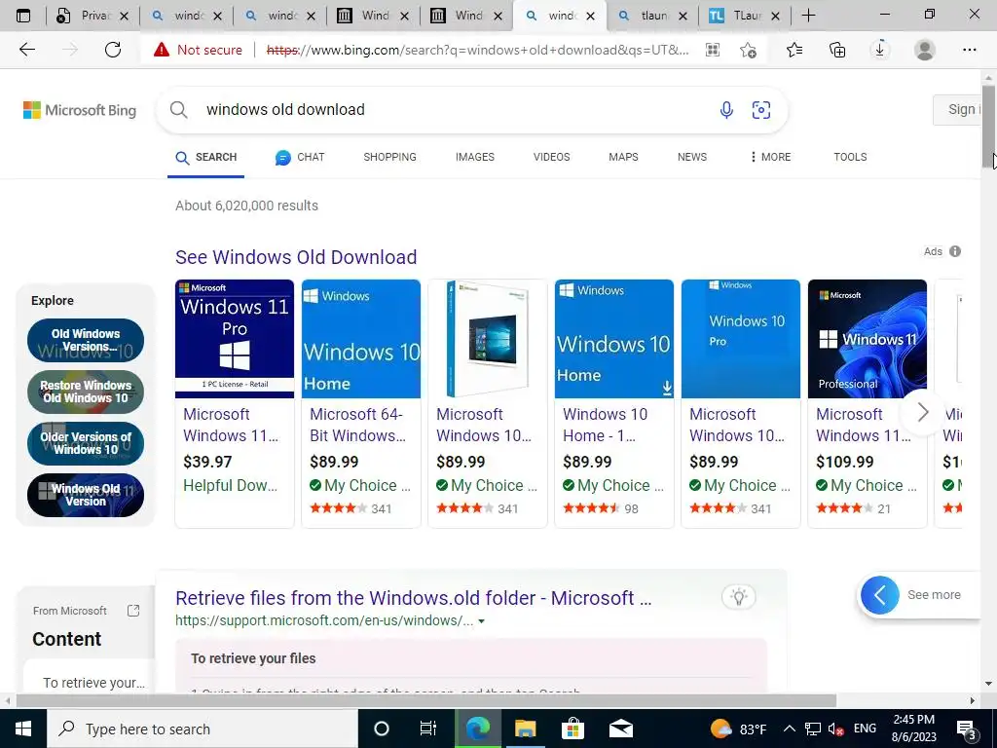
Task: Click the lightbulb feedback icon
Action: (738, 597)
